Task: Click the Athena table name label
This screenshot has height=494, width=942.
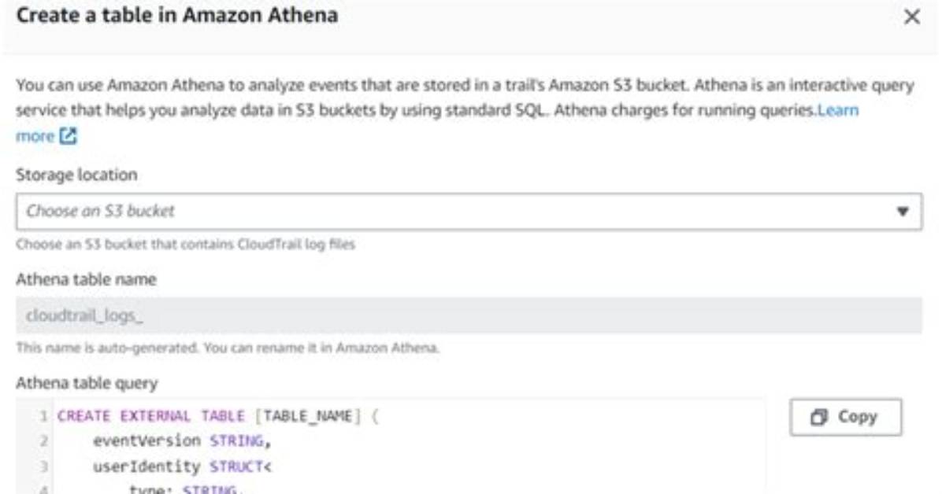Action: click(86, 279)
